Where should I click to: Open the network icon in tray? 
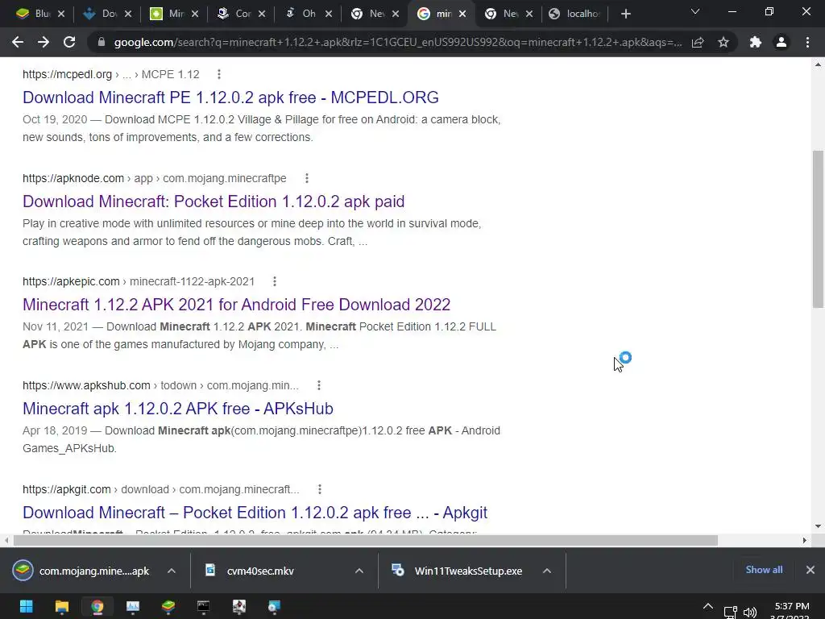(730, 613)
